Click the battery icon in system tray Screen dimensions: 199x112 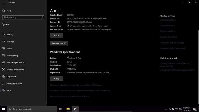tap(173, 109)
